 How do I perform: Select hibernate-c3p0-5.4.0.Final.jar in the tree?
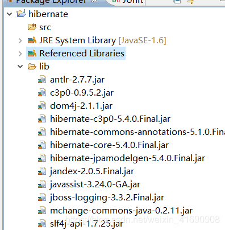coord(110,119)
